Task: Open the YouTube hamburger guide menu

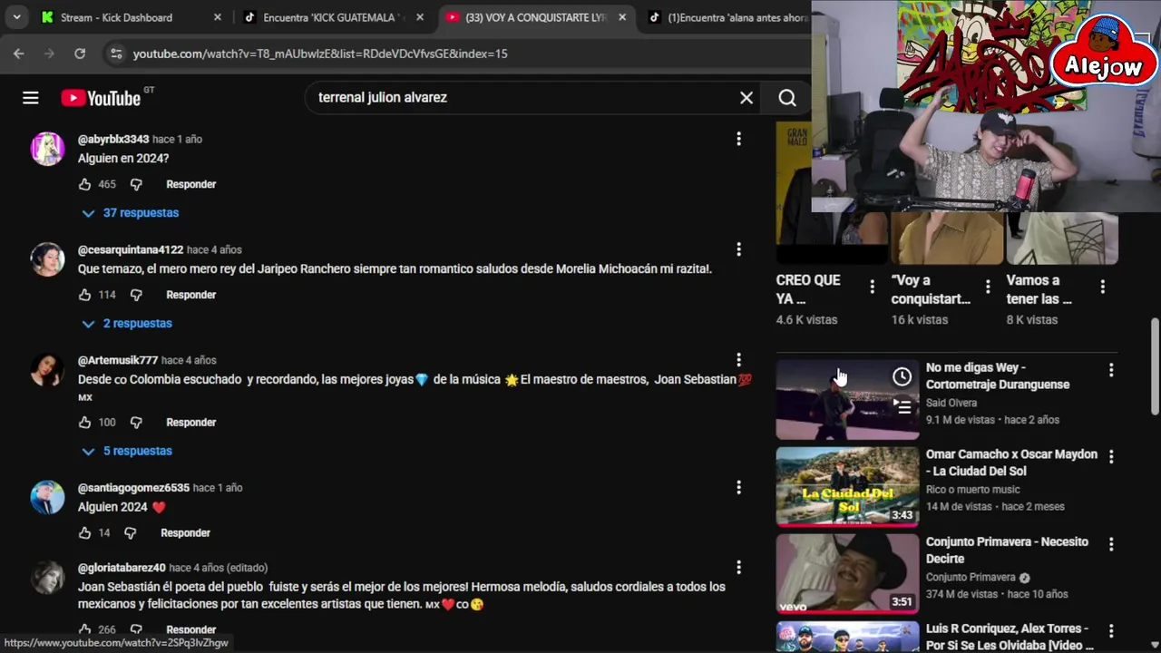Action: click(x=31, y=98)
